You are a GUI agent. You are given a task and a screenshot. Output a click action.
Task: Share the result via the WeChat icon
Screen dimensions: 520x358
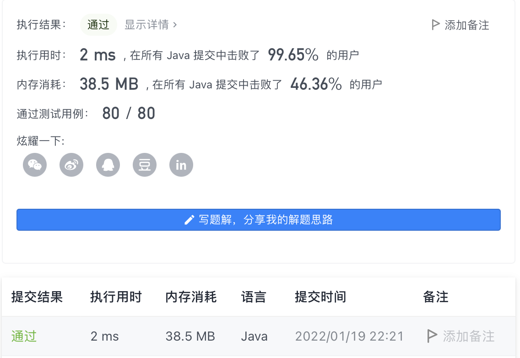[34, 164]
